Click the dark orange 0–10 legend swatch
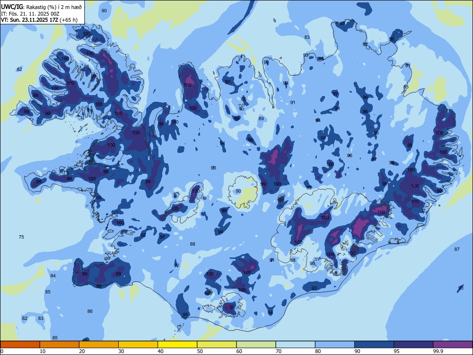473x355 pixels. click(x=20, y=345)
